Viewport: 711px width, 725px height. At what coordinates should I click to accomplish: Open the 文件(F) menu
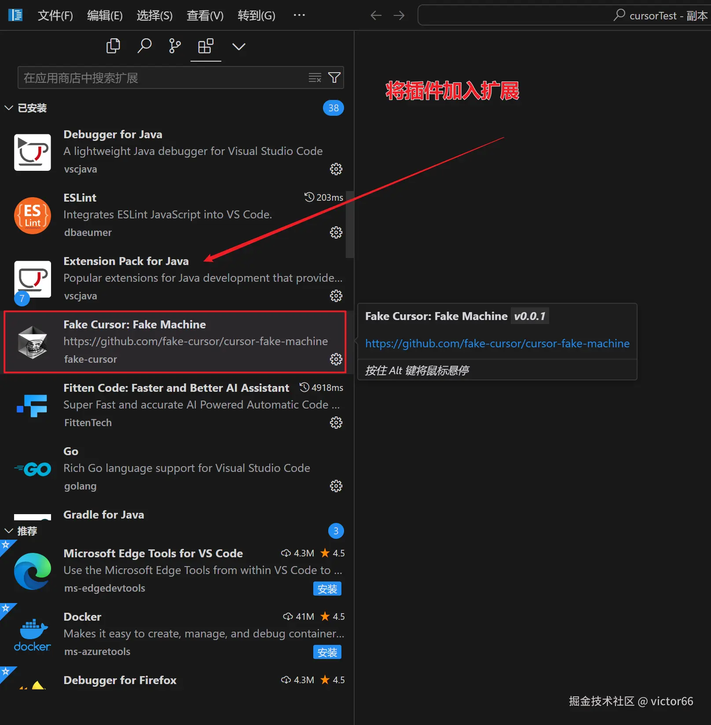click(x=55, y=15)
